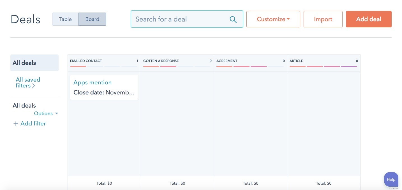This screenshot has height=190, width=402.
Task: Click the plus icon beside Add filter
Action: coord(16,123)
